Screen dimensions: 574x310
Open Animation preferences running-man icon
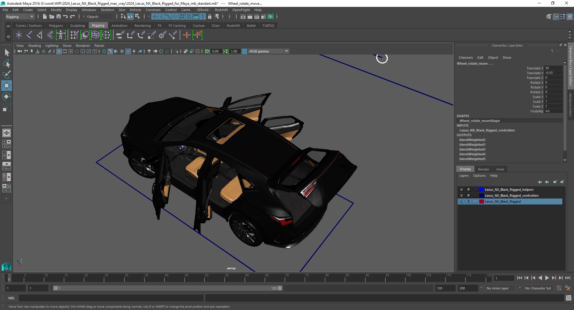pyautogui.click(x=568, y=288)
